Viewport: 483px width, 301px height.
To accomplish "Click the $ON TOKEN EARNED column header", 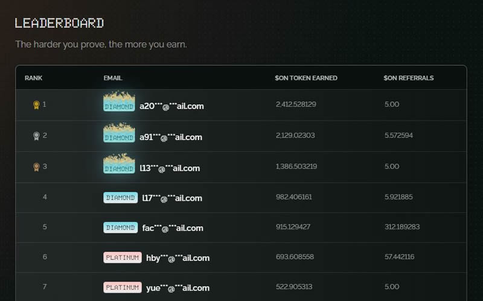I will click(x=305, y=78).
